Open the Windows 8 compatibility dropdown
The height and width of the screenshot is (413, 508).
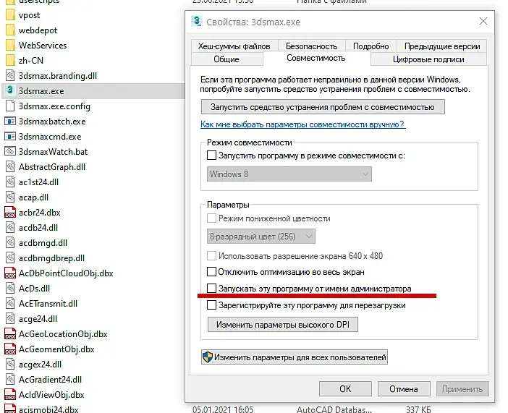click(x=289, y=174)
